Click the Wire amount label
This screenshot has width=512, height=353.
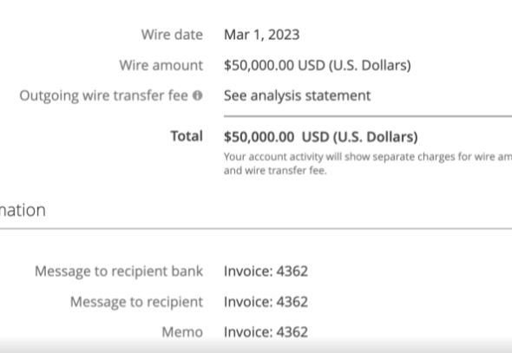click(161, 65)
